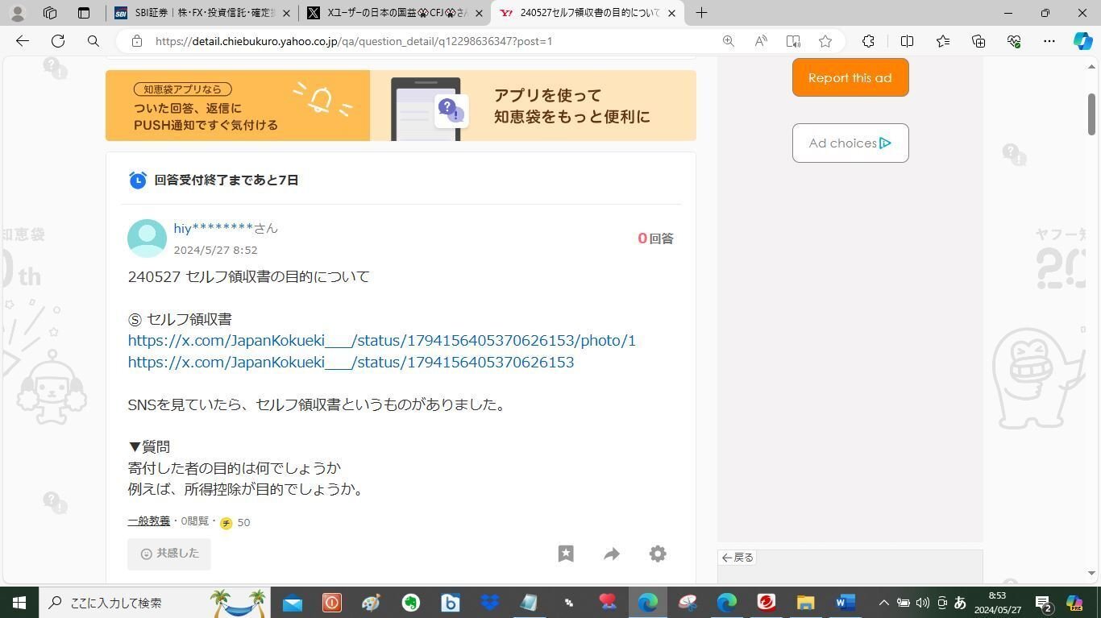Switch to the X tab about 国益
Image resolution: width=1101 pixels, height=618 pixels.
(x=393, y=13)
